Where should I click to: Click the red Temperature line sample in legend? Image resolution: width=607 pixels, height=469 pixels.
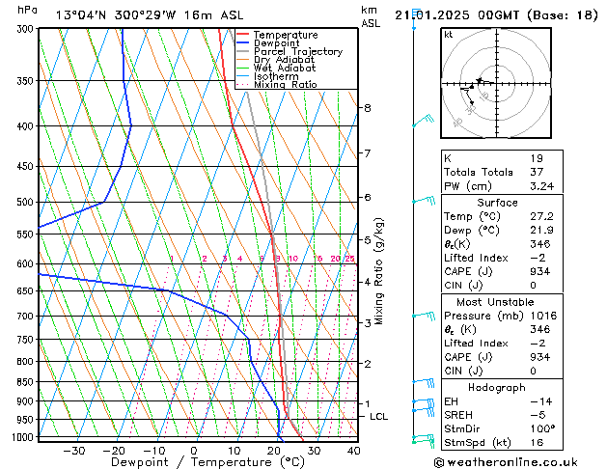click(242, 35)
